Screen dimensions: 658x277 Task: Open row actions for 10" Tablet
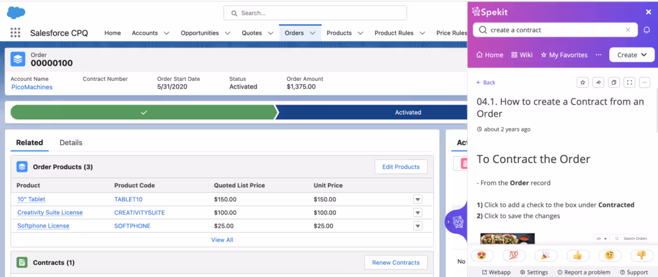(418, 199)
